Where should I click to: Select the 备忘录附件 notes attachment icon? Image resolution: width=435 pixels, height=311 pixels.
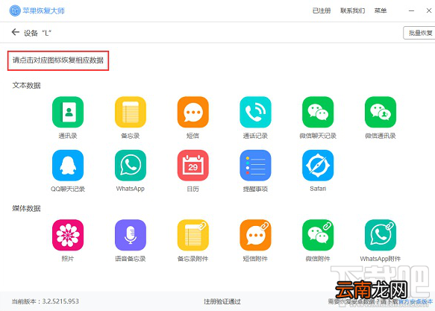pyautogui.click(x=193, y=235)
